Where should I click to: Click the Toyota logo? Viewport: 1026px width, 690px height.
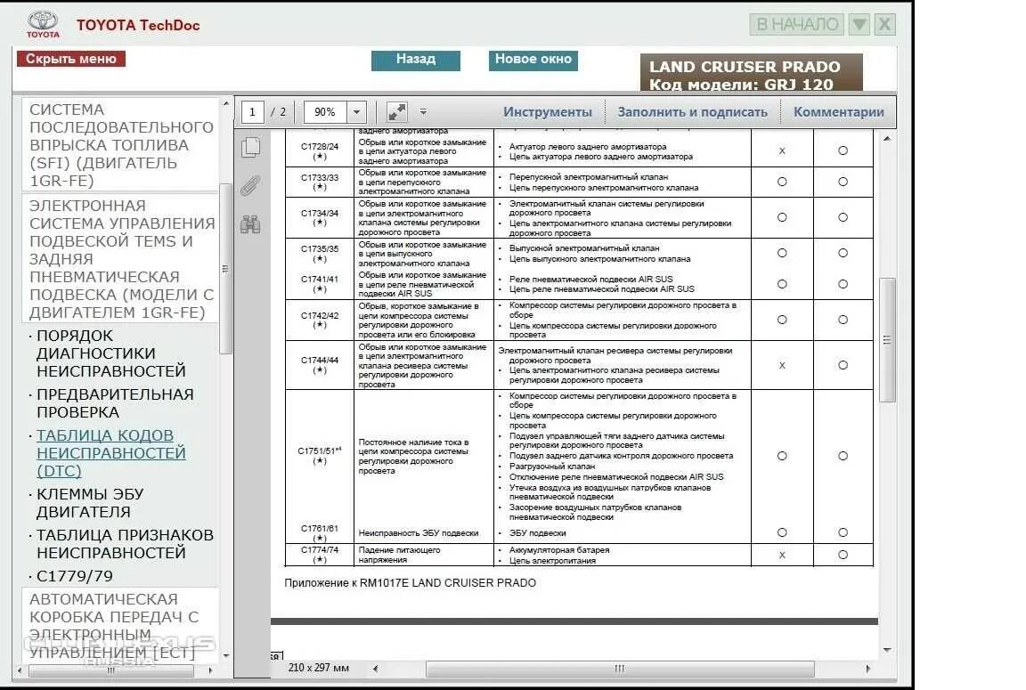coord(43,24)
